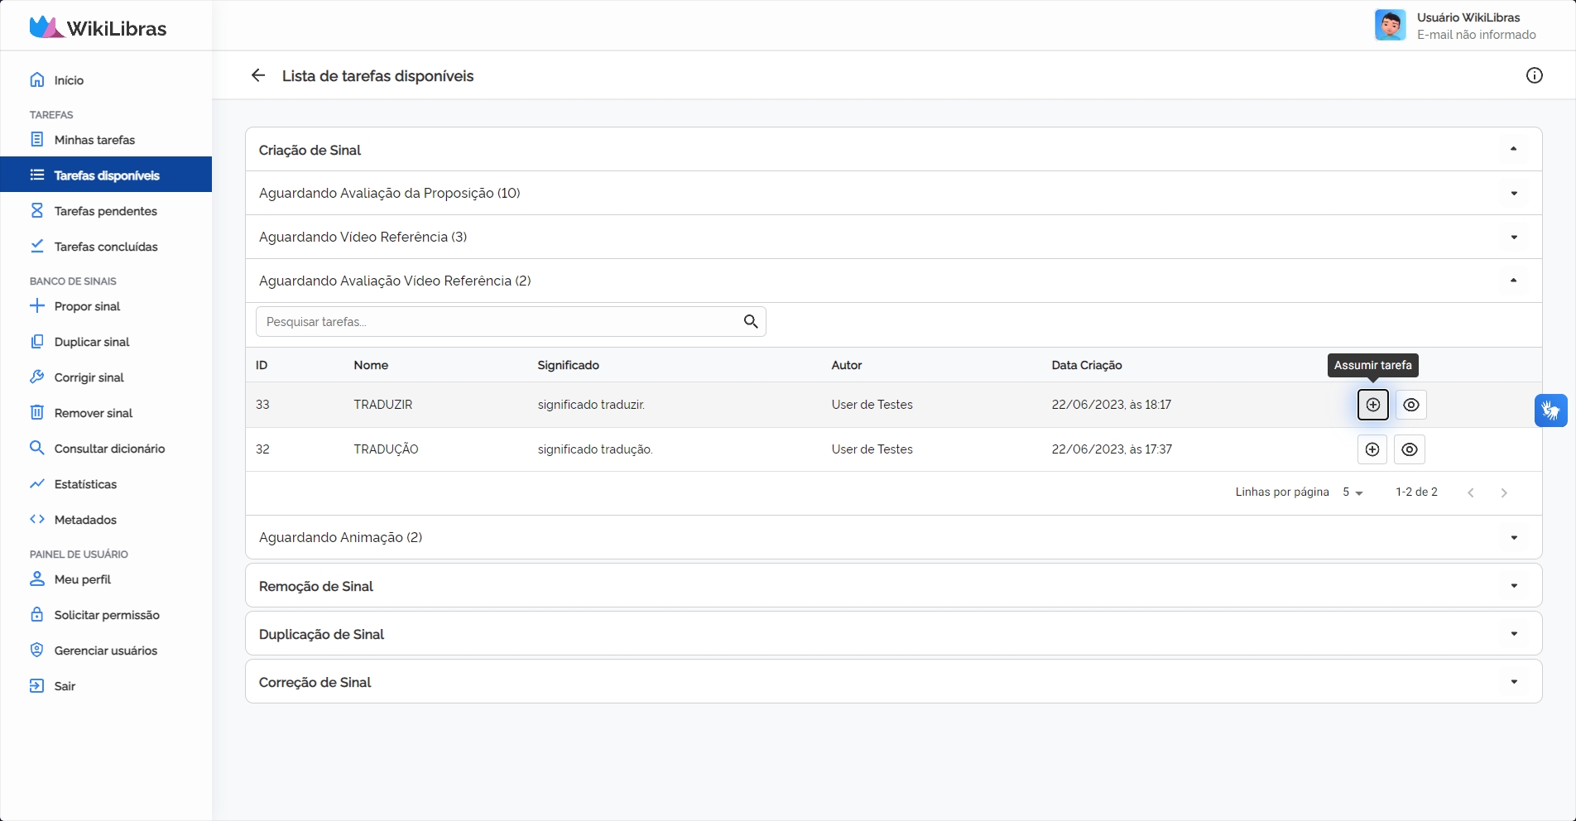The height and width of the screenshot is (821, 1576).
Task: View details of task 32 via the eye icon
Action: click(x=1409, y=449)
